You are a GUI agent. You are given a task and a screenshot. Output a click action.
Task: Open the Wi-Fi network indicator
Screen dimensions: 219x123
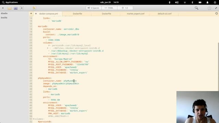tap(185, 2)
